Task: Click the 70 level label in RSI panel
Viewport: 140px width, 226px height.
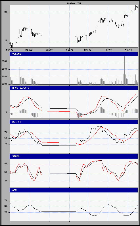Action: tap(6, 132)
